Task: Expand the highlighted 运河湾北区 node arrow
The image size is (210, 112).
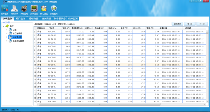Action: (x=7, y=37)
